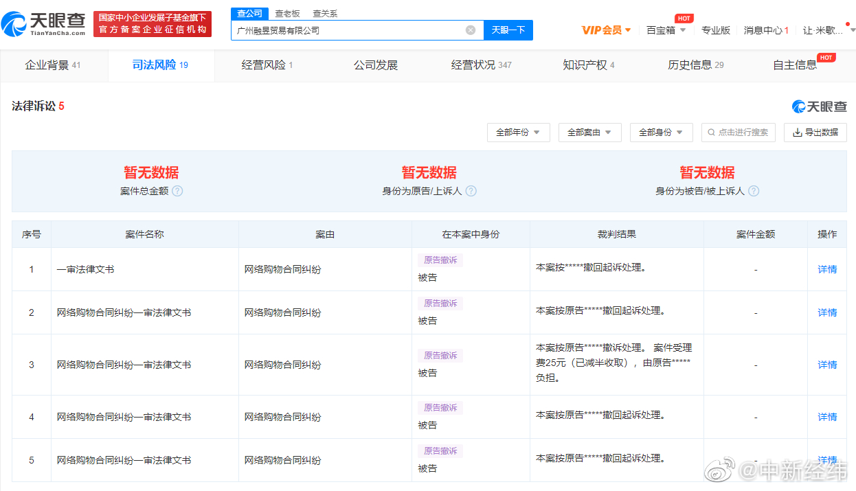Image resolution: width=856 pixels, height=491 pixels.
Task: Select the 查老板 search tab
Action: click(x=287, y=14)
